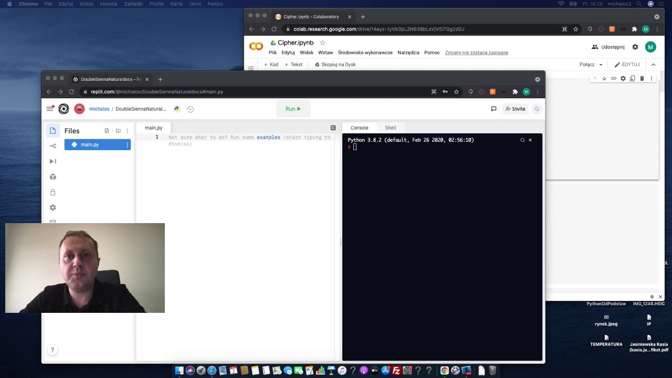The image size is (672, 378).
Task: Open the main.py file row options menu
Action: click(x=127, y=144)
